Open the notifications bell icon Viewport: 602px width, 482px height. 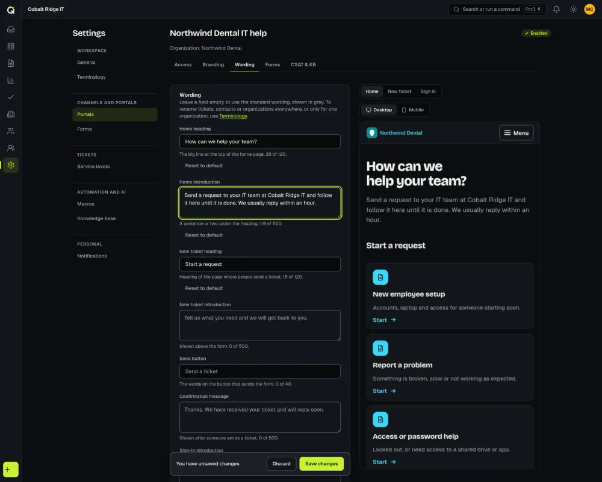pyautogui.click(x=556, y=9)
